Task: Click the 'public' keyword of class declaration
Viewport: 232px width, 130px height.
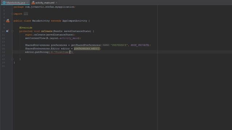Action: (x=18, y=21)
